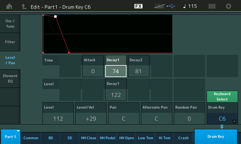Click the exit up-arrow icon
The width and height of the screenshot is (241, 144).
coord(24,6)
